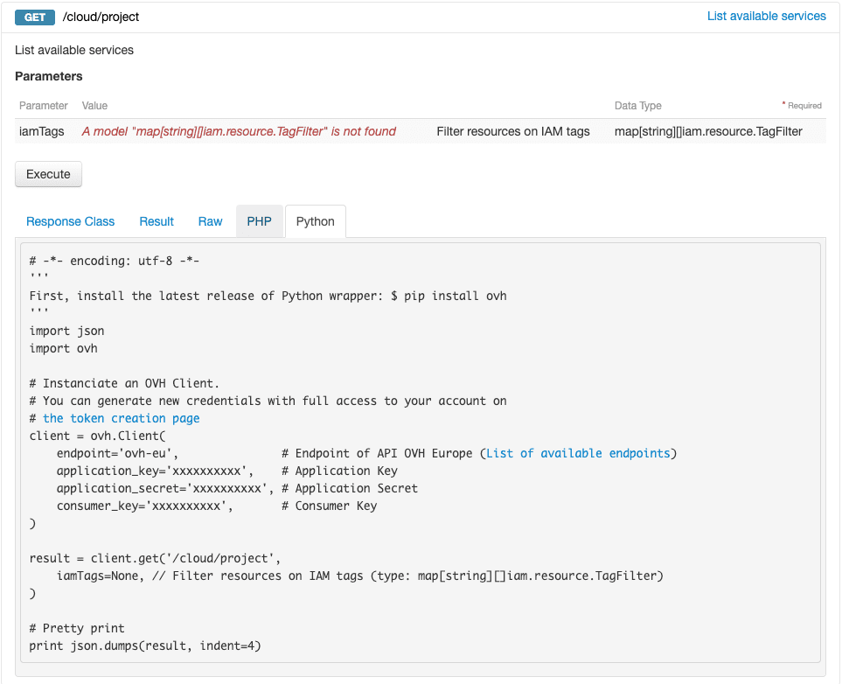Switch to the Result tab
The image size is (842, 684).
pyautogui.click(x=157, y=221)
